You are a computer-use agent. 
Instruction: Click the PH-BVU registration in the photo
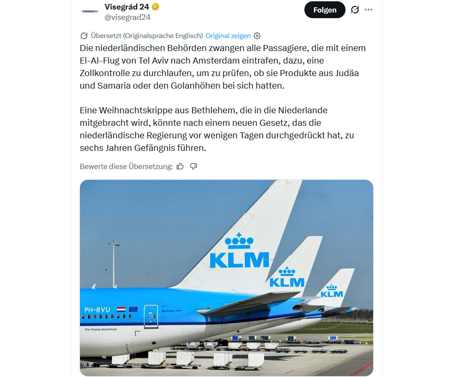[x=97, y=310]
